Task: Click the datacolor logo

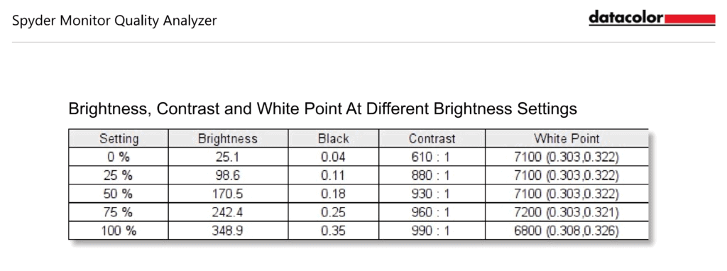Action: (x=652, y=18)
